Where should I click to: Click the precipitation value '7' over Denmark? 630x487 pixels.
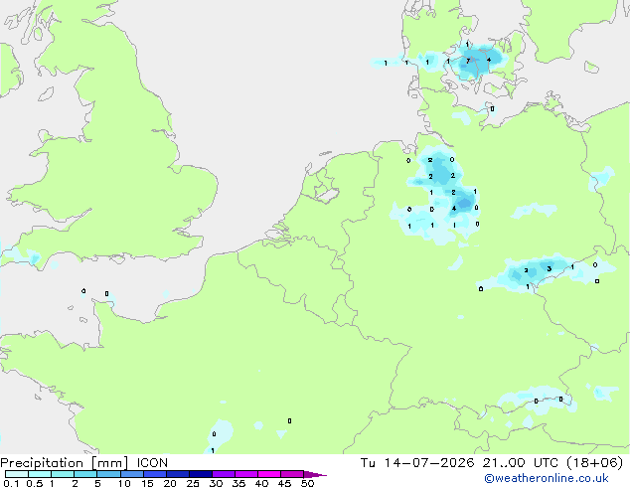point(468,61)
